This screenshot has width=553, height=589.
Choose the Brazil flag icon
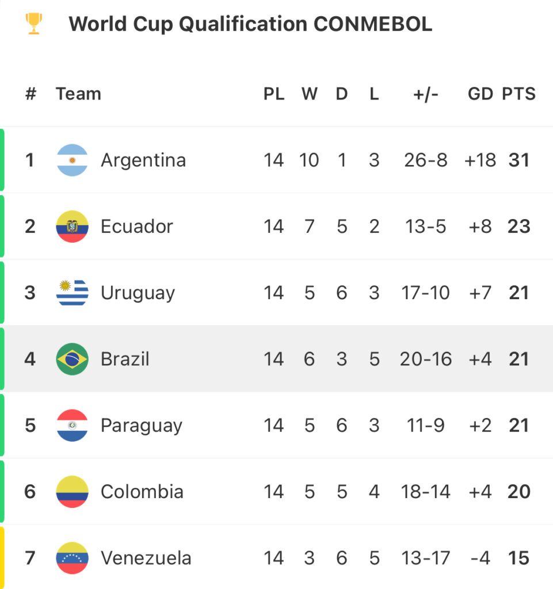72,359
